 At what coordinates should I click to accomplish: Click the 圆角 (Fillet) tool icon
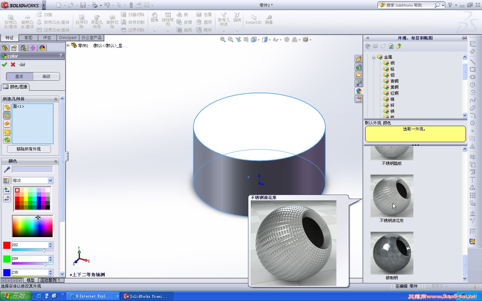tap(154, 17)
